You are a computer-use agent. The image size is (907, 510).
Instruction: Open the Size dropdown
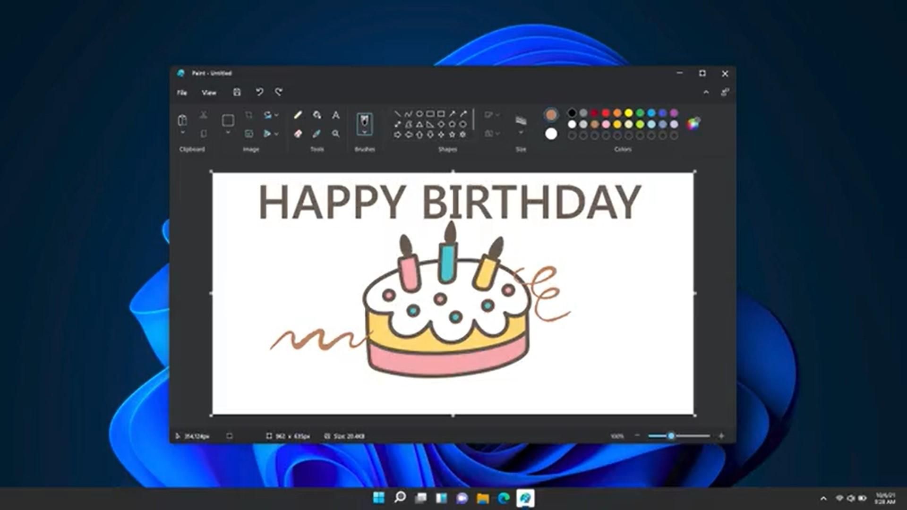point(520,125)
